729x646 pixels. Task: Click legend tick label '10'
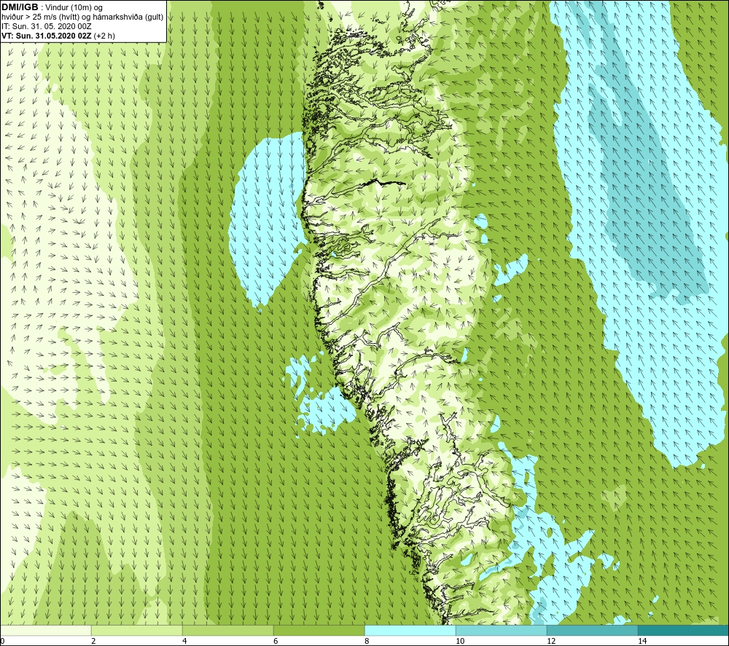click(x=460, y=641)
